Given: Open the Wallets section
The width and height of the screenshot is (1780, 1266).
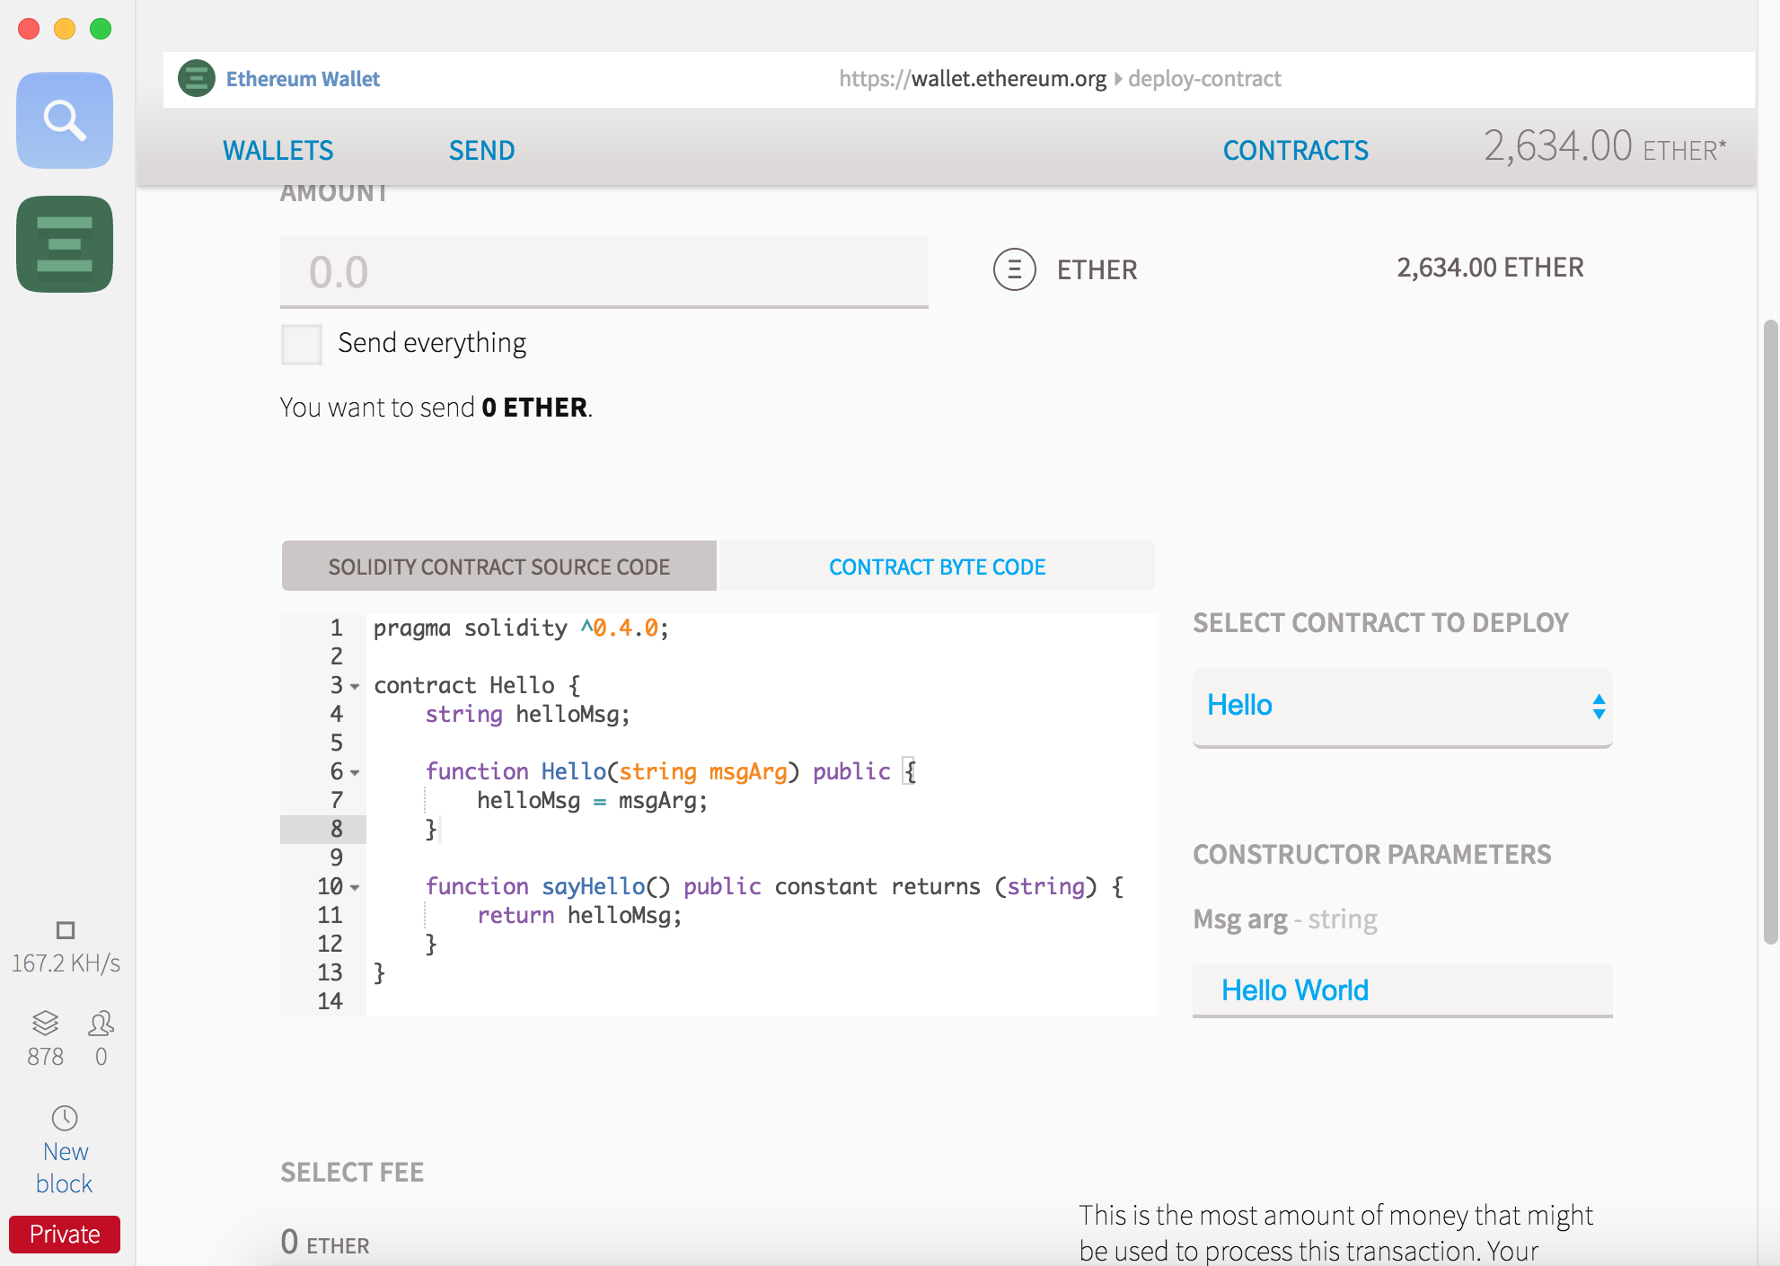Looking at the screenshot, I should [x=278, y=150].
